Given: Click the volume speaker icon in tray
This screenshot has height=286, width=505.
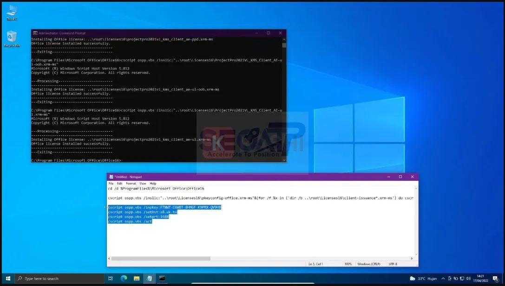Looking at the screenshot, I should (x=468, y=278).
